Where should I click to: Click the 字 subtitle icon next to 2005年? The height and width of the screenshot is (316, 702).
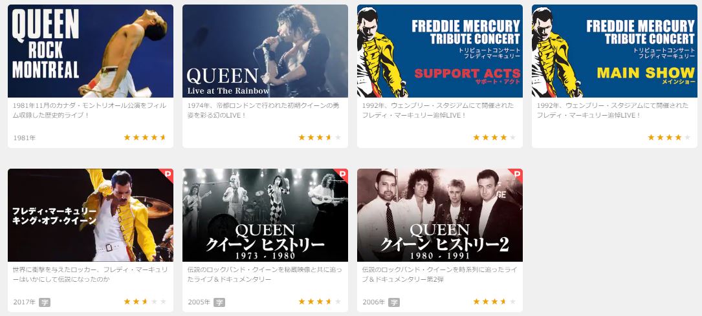219,302
